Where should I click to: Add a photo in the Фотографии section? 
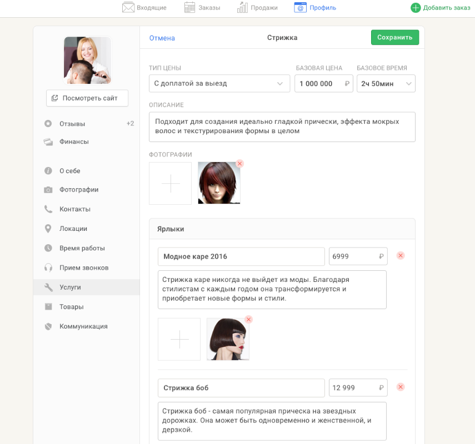pyautogui.click(x=170, y=183)
